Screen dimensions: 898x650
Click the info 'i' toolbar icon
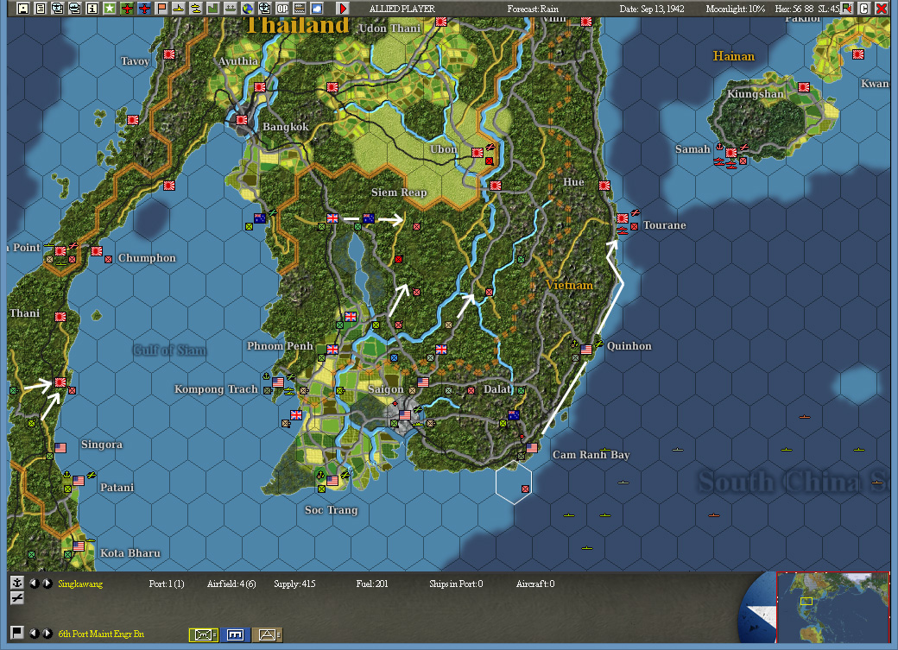(92, 8)
